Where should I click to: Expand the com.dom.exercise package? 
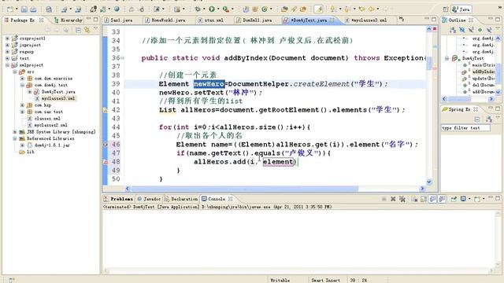pyautogui.click(x=22, y=79)
